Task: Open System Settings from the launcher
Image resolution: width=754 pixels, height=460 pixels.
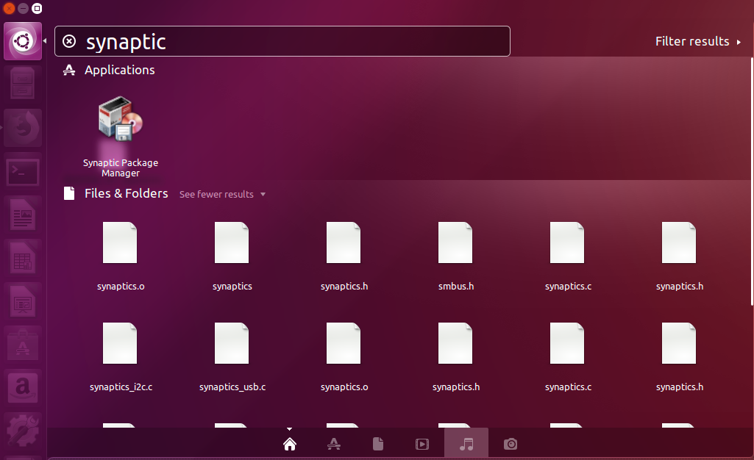Action: coord(23,431)
